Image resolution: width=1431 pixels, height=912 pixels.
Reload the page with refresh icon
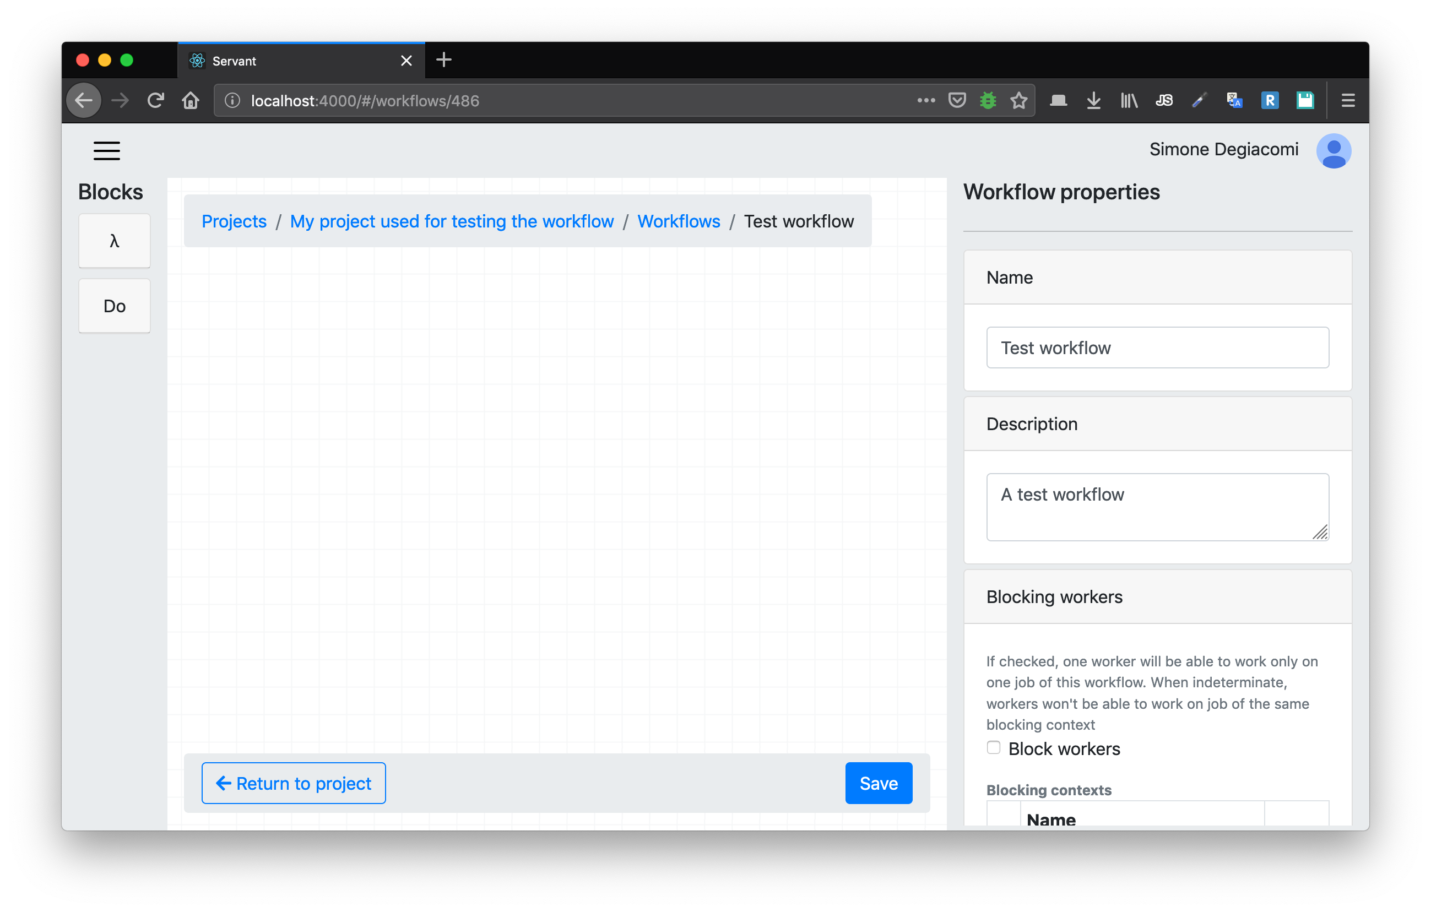click(156, 100)
